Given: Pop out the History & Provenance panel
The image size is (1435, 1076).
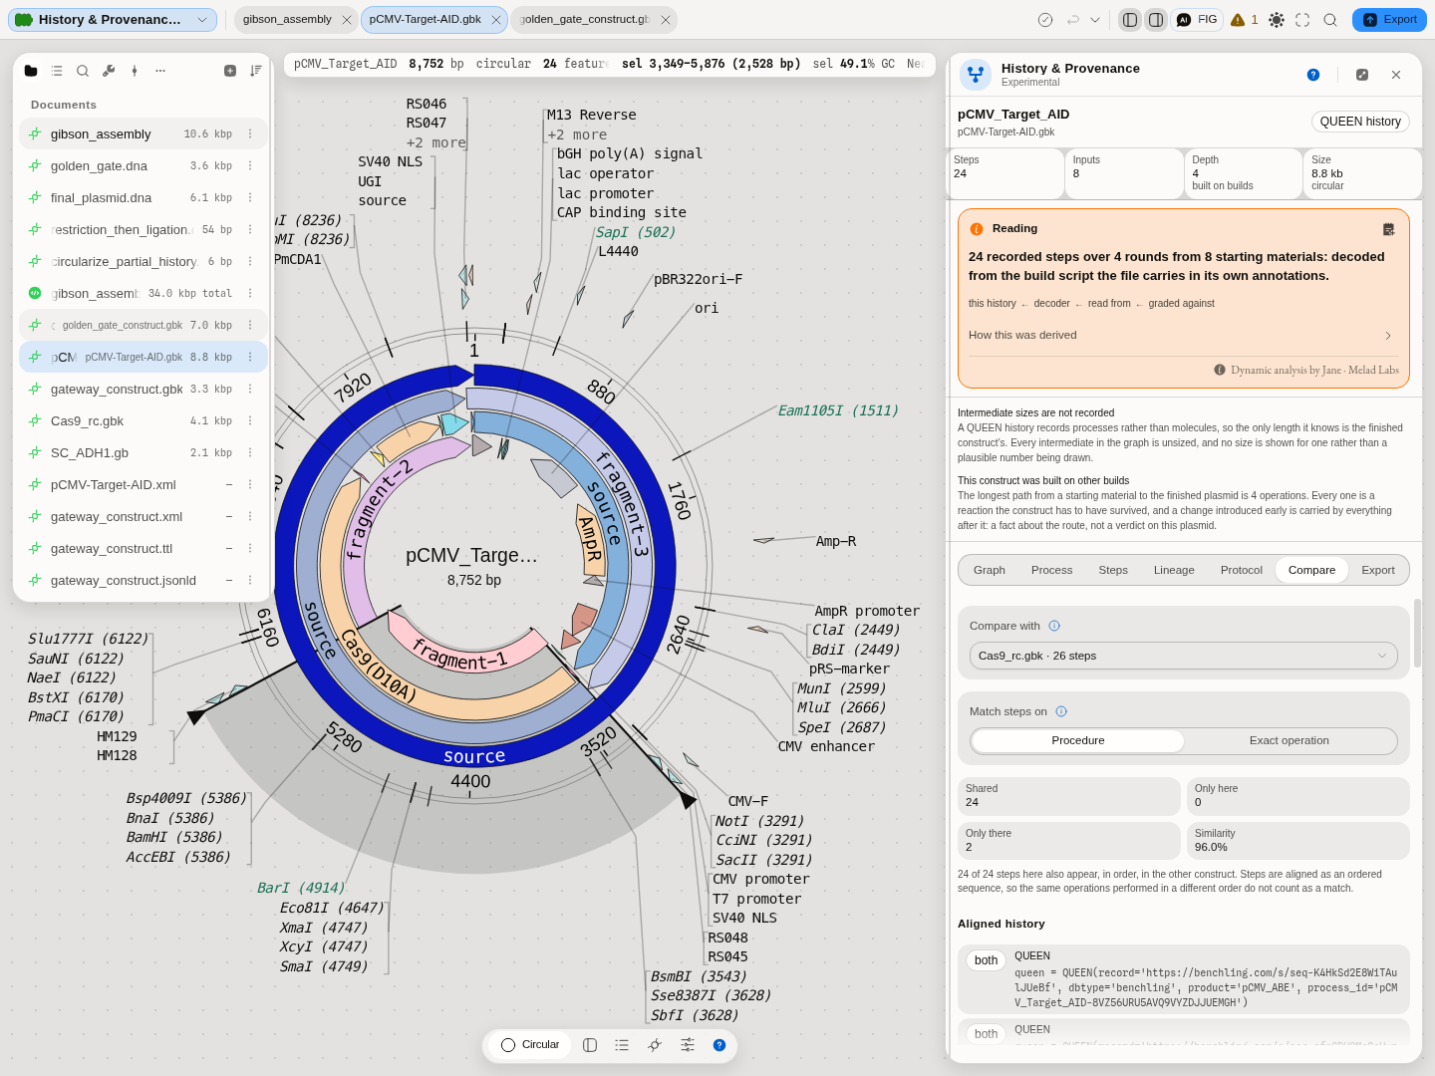Looking at the screenshot, I should coord(1362,75).
